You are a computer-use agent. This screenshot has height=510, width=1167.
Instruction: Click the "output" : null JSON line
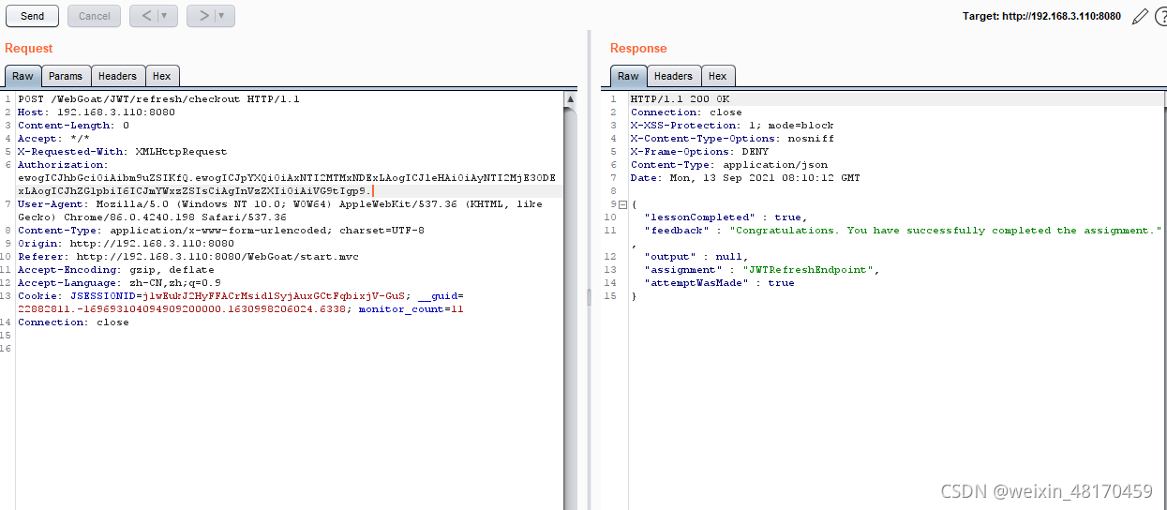click(696, 257)
